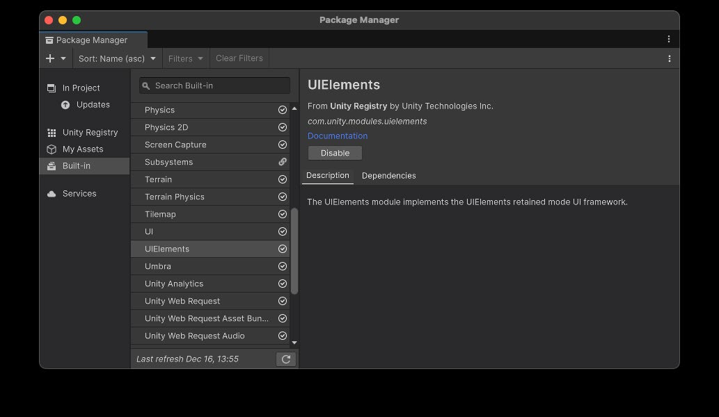
Task: Select Physics 2D package row
Action: coord(210,128)
